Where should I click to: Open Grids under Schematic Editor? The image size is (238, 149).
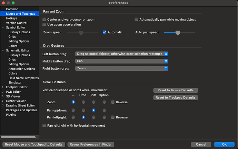tap(12, 59)
